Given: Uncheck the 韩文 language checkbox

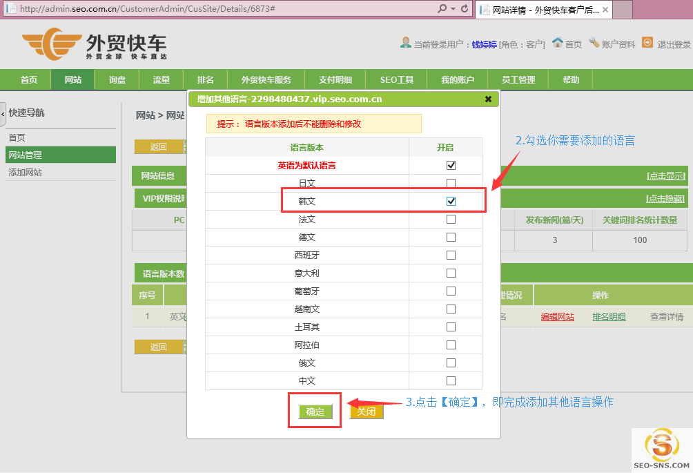Looking at the screenshot, I should (x=451, y=202).
